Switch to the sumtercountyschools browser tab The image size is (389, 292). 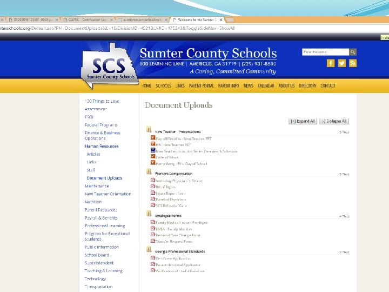(142, 19)
